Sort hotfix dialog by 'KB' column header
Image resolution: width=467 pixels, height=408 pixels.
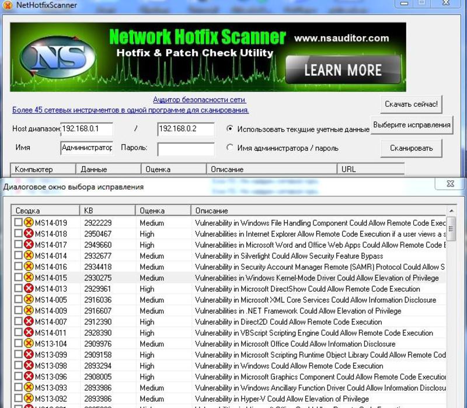click(107, 211)
